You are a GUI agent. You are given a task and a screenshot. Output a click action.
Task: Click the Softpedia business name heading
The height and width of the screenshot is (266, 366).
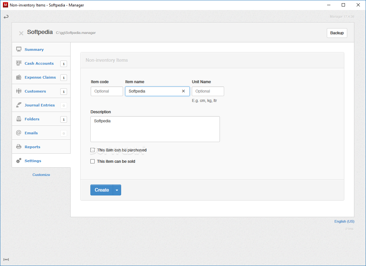40,32
